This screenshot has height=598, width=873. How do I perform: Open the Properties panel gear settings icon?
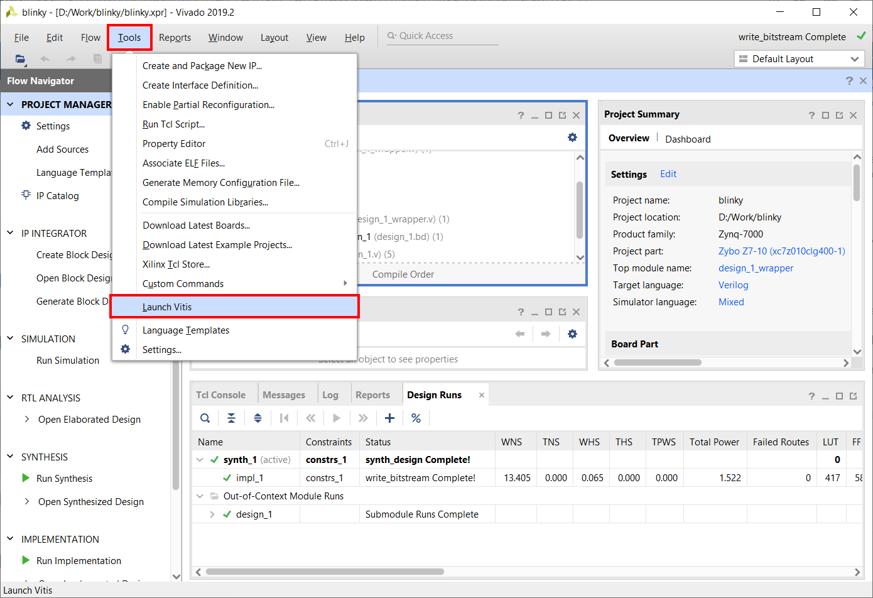coord(572,334)
